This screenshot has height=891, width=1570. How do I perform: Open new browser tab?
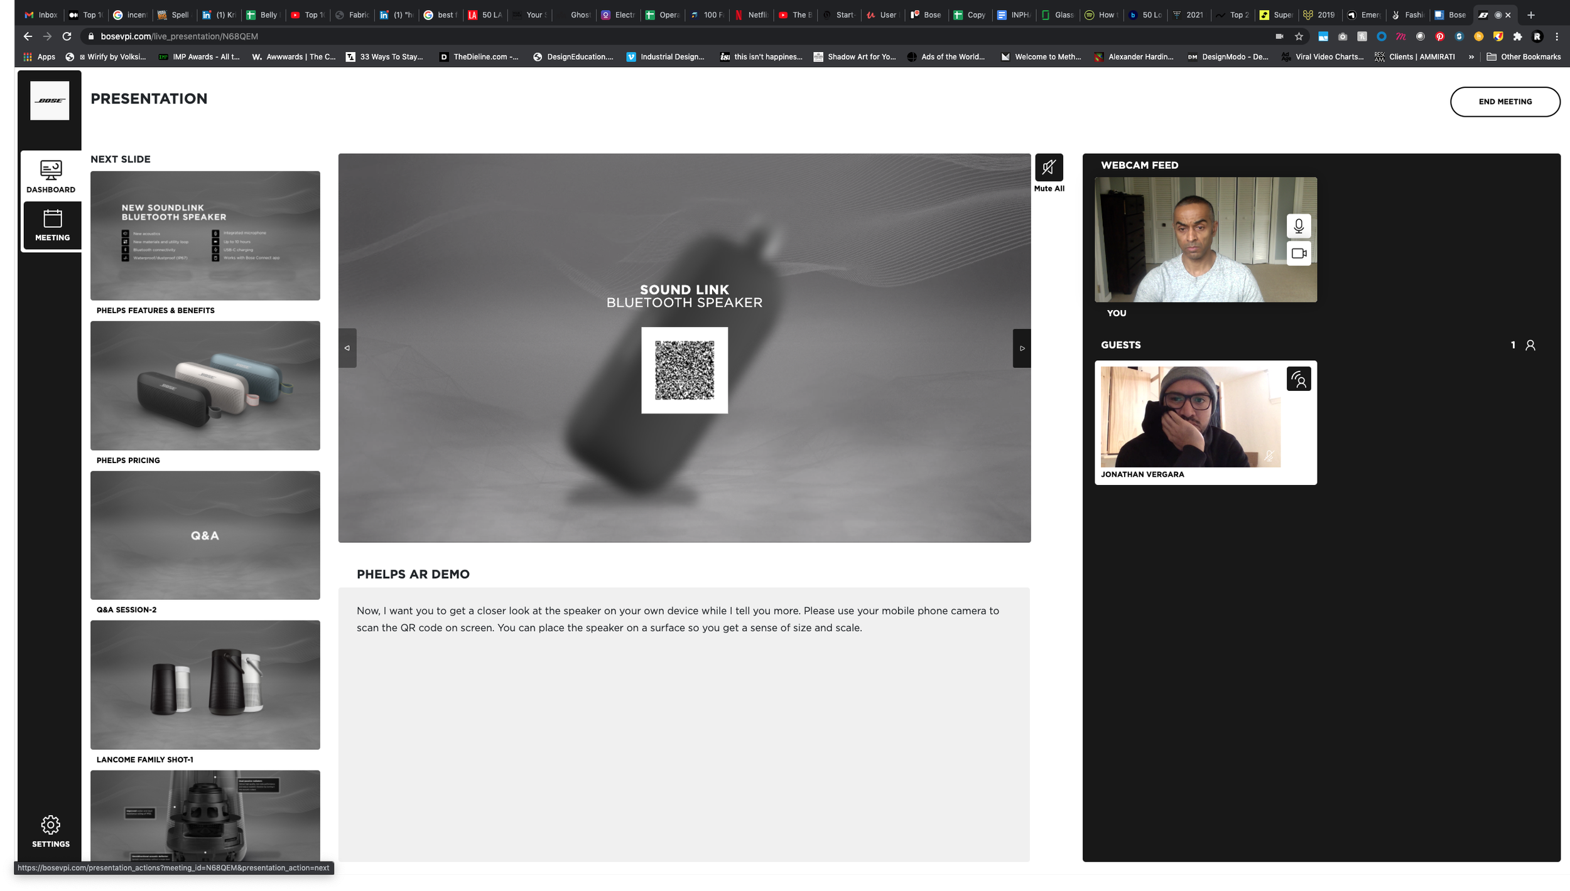point(1531,15)
